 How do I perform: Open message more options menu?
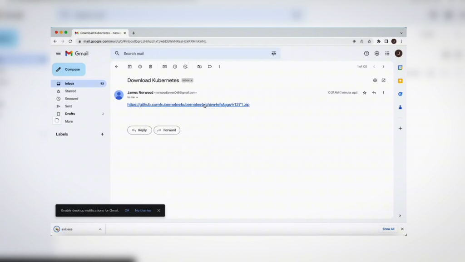(383, 93)
